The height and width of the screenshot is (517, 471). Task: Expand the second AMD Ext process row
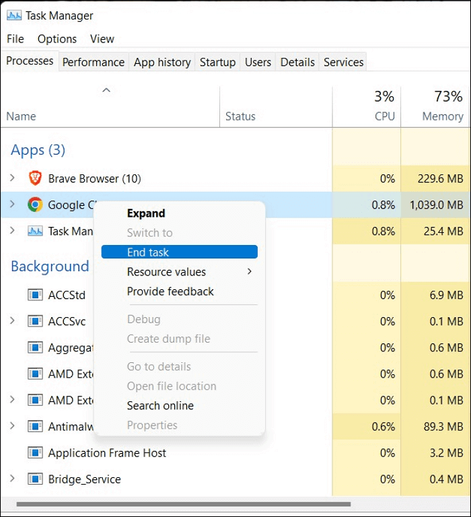point(13,400)
